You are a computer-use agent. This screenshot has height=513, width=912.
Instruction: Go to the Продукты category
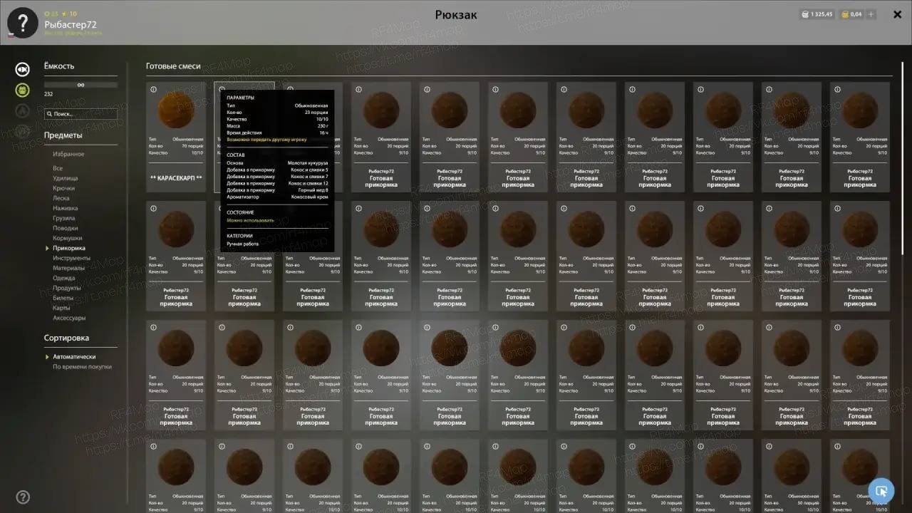(67, 289)
